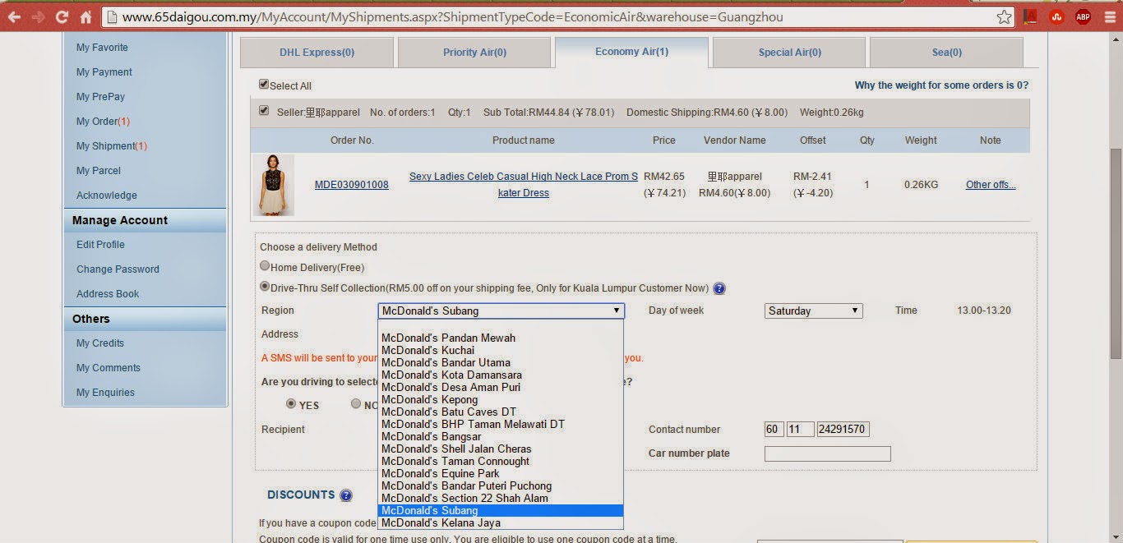Pick McDonald's Bangsar from the list
Screen dimensions: 1123x543
(501, 436)
